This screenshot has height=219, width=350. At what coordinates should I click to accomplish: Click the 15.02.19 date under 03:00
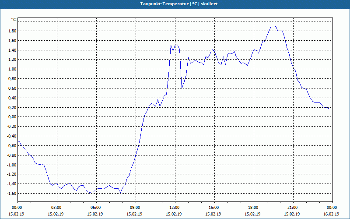(56, 214)
